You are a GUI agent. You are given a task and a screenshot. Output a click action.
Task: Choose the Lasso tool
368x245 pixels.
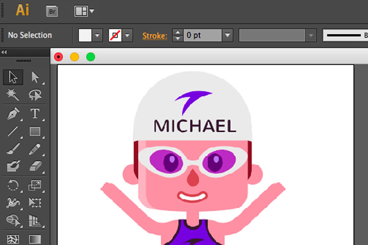click(35, 95)
